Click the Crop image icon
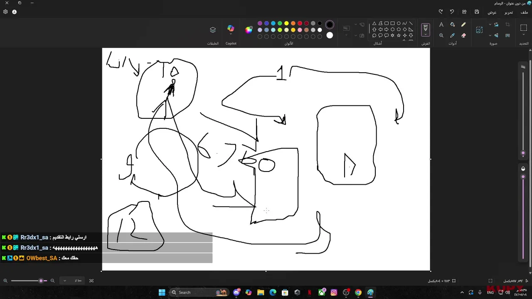532x299 pixels. coord(507,24)
